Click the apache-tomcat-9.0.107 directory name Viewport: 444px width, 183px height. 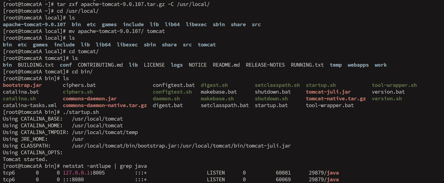tap(34, 24)
